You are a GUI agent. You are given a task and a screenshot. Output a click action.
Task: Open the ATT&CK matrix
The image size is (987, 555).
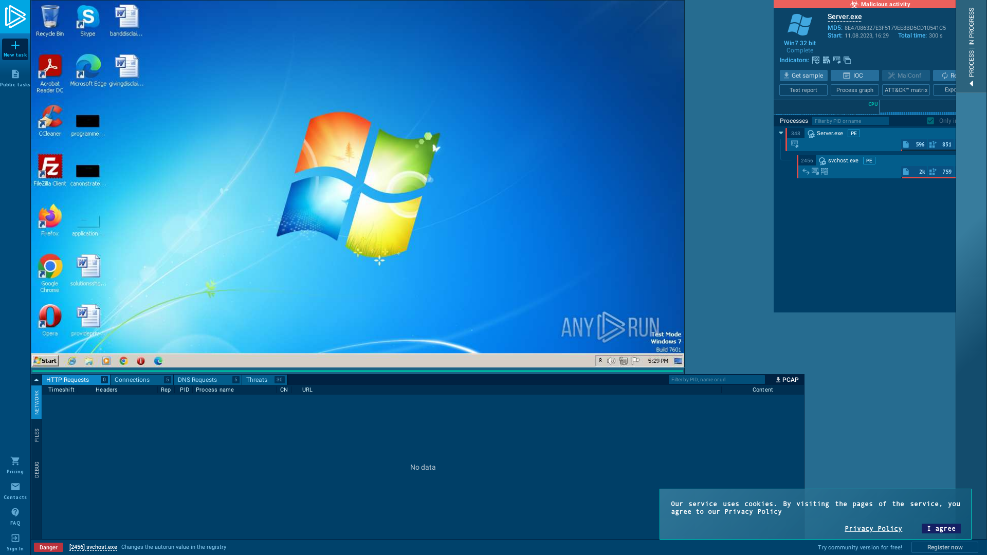point(906,90)
